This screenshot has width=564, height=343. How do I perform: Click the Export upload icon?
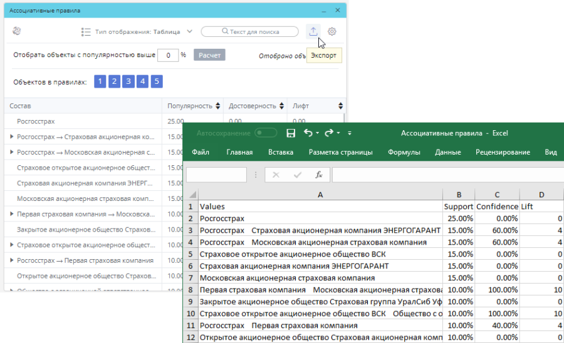[313, 31]
